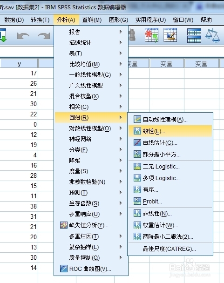Click the curve estimation chart icon
224x283 pixels.
(137, 142)
